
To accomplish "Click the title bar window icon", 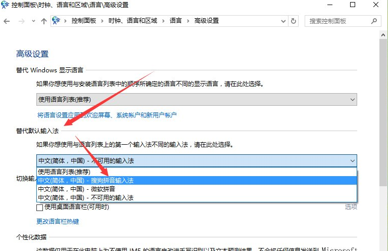I will (6, 5).
